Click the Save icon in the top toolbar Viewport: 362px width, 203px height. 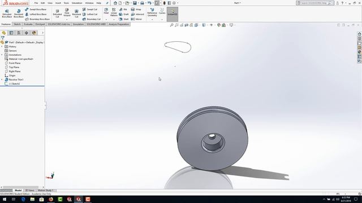point(135,3)
